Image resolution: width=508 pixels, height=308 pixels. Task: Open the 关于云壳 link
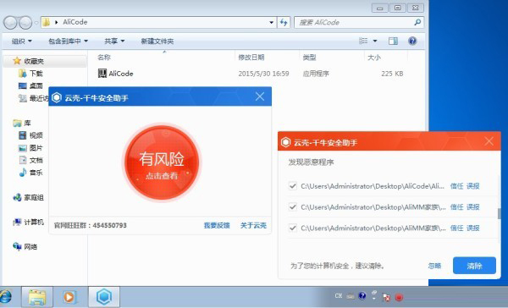253,225
